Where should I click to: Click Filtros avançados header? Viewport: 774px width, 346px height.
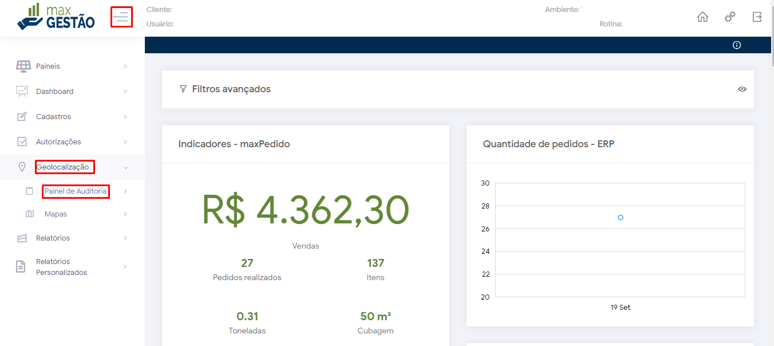[231, 89]
